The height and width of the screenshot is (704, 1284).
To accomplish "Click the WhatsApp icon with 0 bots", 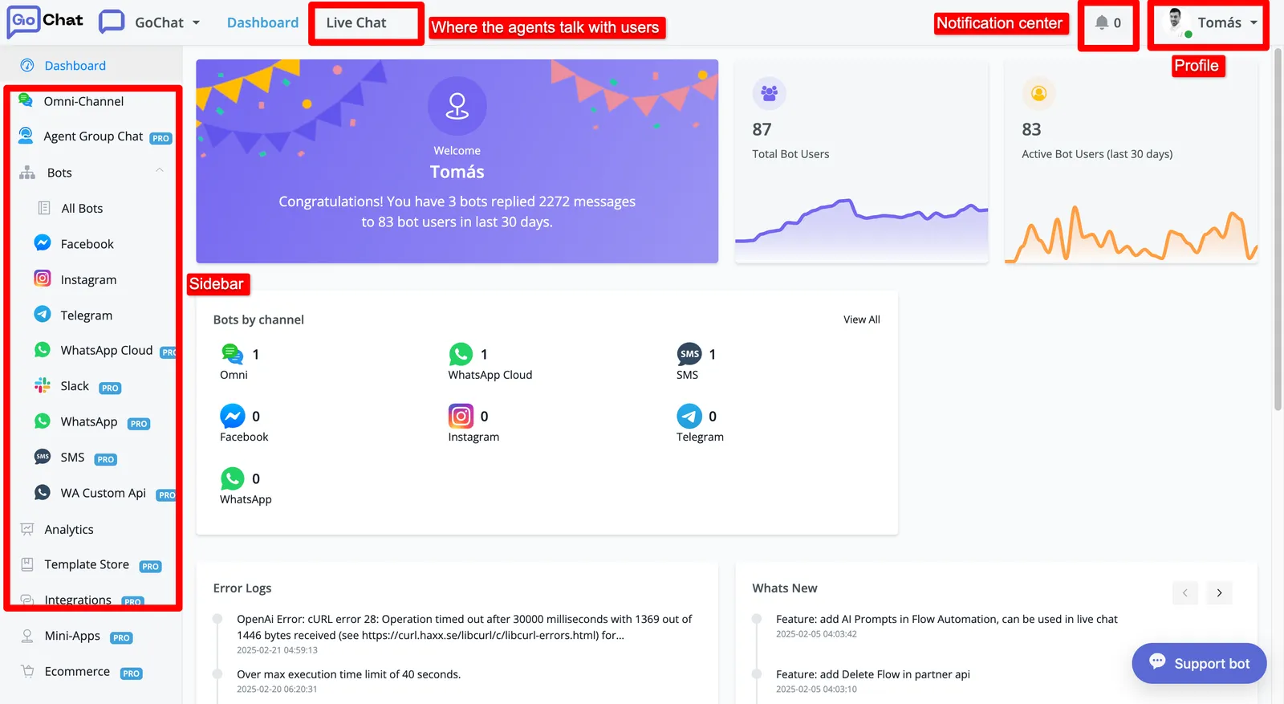I will (233, 478).
